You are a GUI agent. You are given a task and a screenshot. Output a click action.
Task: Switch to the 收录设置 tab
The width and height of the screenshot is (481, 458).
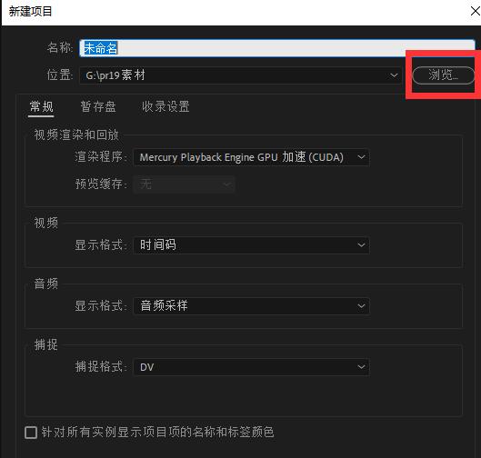[165, 107]
